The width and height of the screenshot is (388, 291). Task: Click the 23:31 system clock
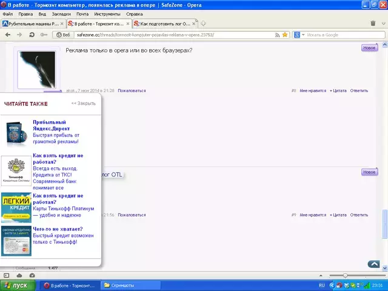click(377, 286)
